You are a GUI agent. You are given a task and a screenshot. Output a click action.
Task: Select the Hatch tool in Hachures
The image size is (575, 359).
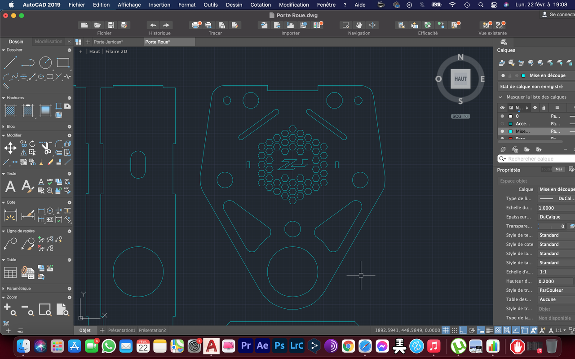pyautogui.click(x=10, y=110)
